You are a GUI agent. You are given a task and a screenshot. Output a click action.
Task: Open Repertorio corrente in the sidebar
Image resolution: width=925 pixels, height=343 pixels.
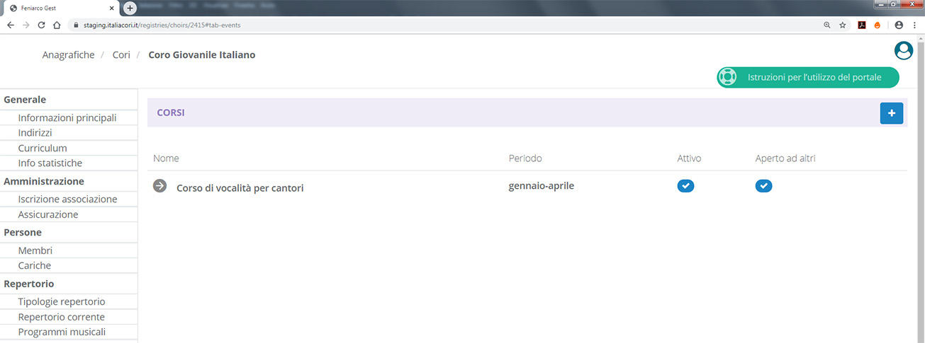coord(62,317)
